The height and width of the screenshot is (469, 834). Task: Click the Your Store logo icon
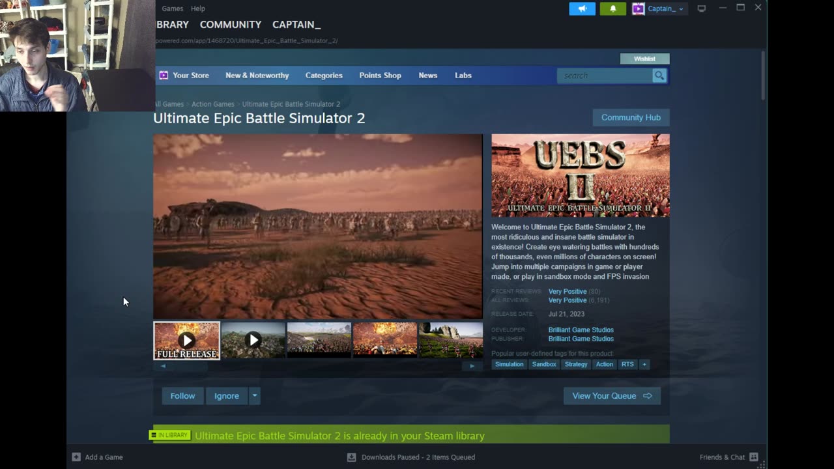coord(164,76)
